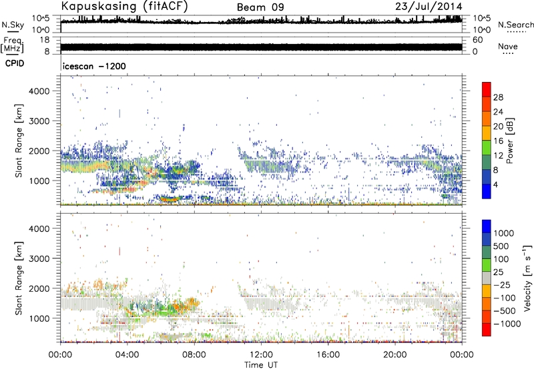The height and width of the screenshot is (369, 534).
Task: Click the '12:00' time axis label
Action: pos(261,355)
